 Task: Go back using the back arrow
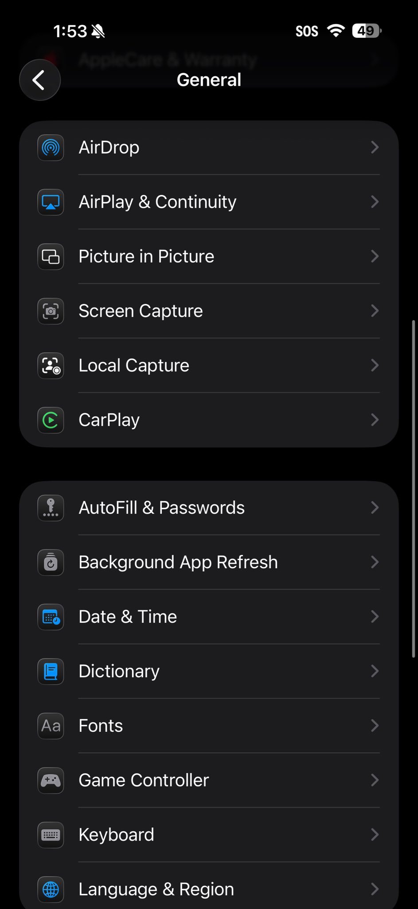[x=39, y=80]
